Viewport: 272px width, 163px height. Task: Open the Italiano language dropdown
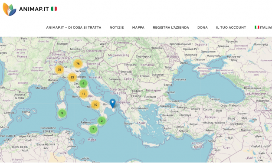[263, 27]
